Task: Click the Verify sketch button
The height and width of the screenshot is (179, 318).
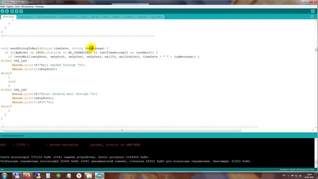Action: pos(2,11)
